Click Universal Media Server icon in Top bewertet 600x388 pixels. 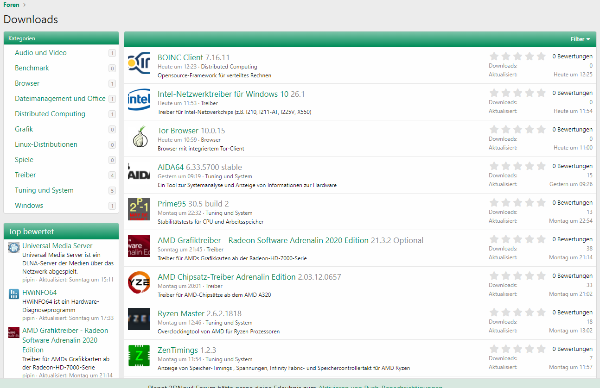click(x=14, y=248)
